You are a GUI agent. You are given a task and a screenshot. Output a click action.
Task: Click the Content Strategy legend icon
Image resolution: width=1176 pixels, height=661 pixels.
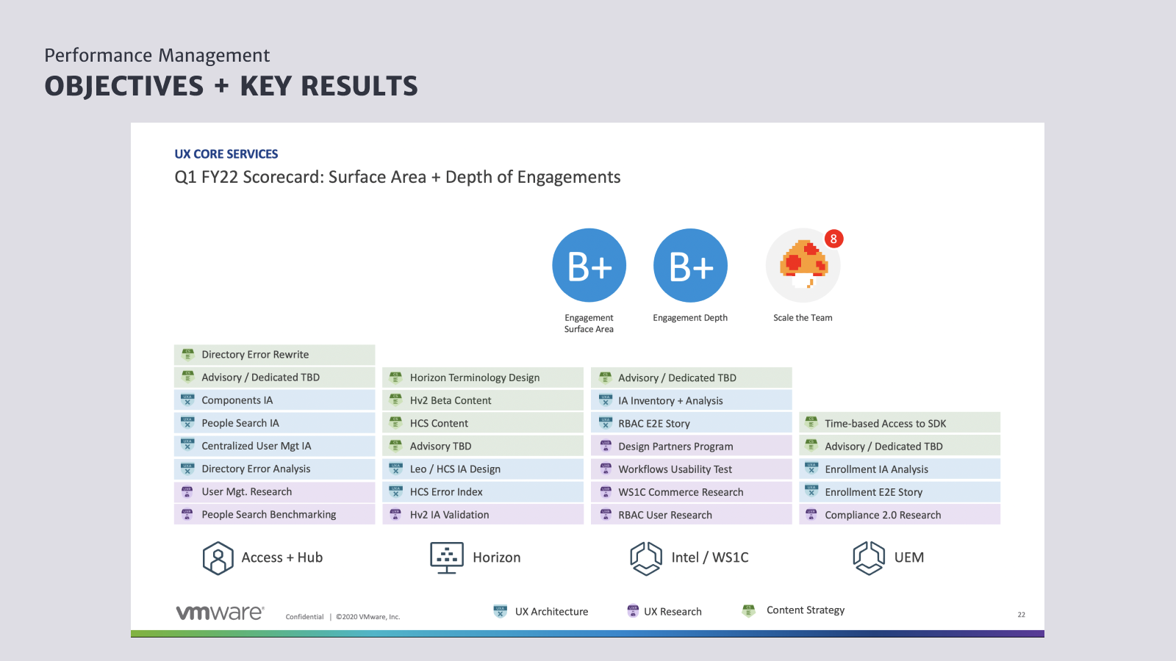pyautogui.click(x=749, y=610)
